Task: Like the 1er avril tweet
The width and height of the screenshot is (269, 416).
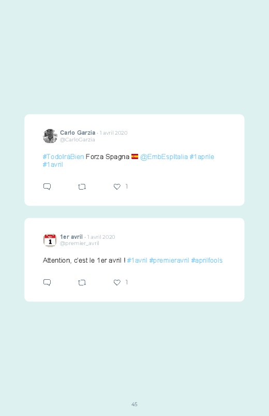Action: tap(117, 282)
